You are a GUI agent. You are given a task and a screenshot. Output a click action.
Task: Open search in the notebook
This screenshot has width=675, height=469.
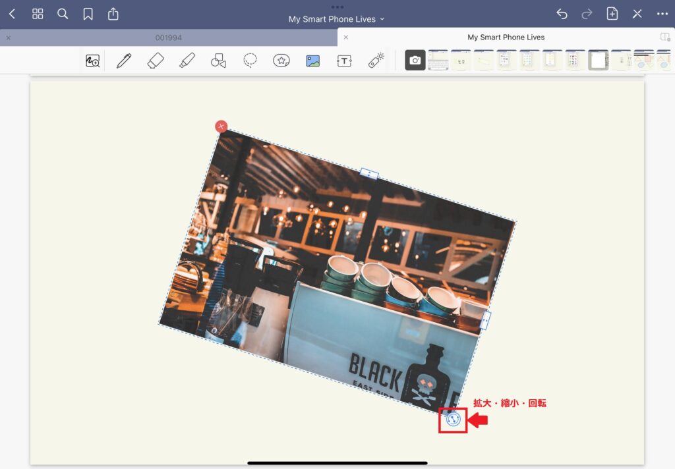(x=63, y=14)
